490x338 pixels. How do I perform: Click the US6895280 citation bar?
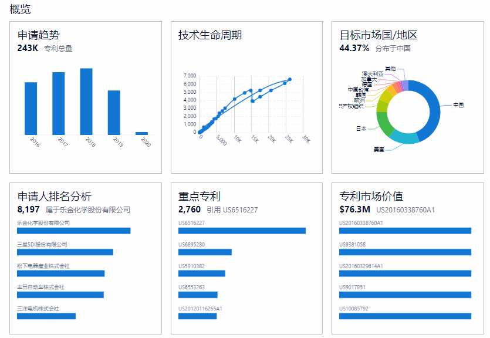(205, 252)
